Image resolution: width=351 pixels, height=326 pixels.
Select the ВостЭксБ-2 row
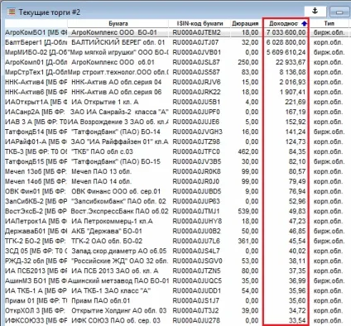(x=176, y=211)
